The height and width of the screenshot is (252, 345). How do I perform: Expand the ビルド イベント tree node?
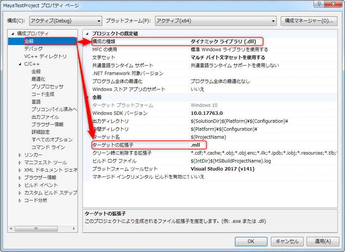[20, 185]
